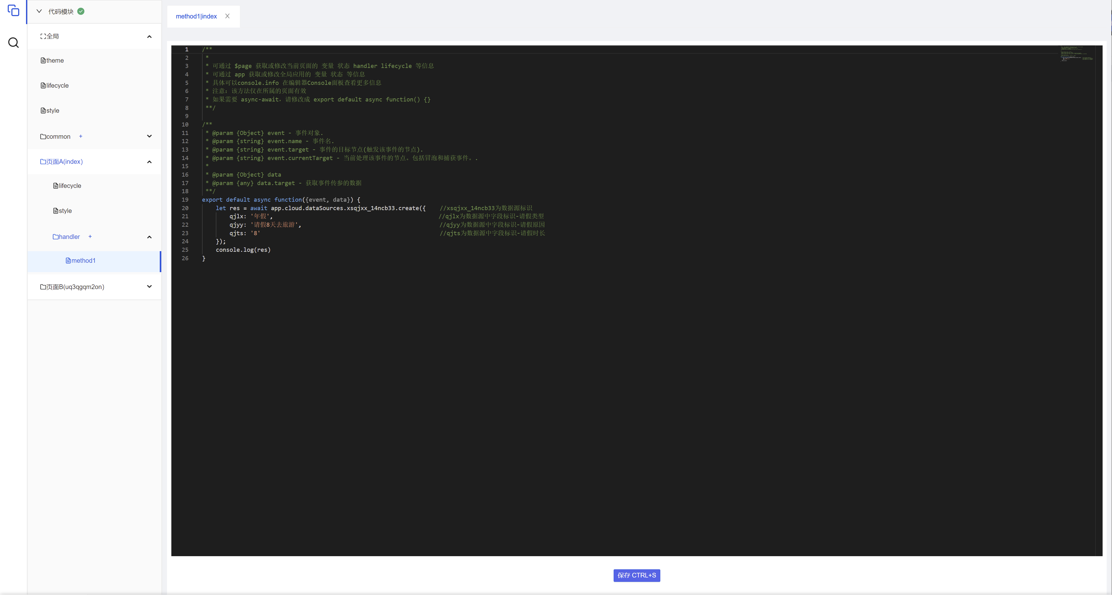Screen dimensions: 1112x595
Task: Select the handler folder
Action: (x=66, y=236)
